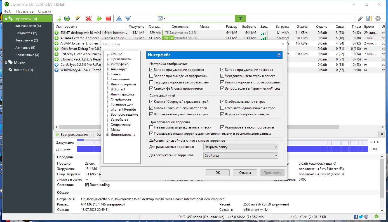Toggle 'Отображать значок в трее' checkbox
Screen dimensions: 388x222
222,102
